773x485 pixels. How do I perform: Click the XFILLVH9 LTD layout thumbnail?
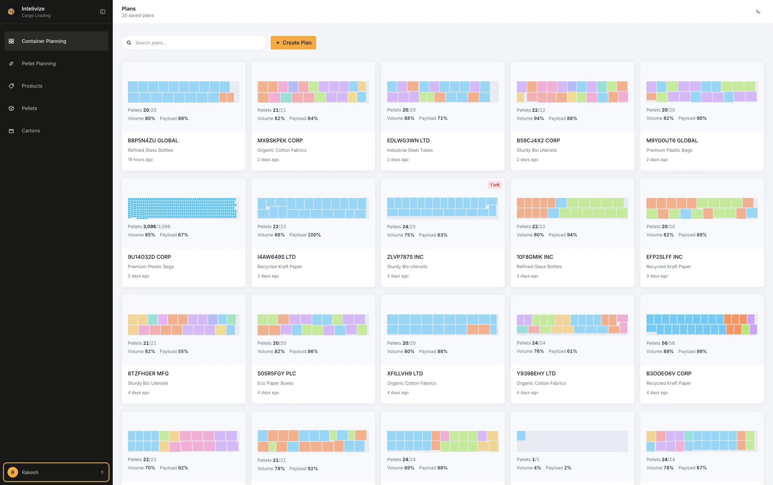443,325
